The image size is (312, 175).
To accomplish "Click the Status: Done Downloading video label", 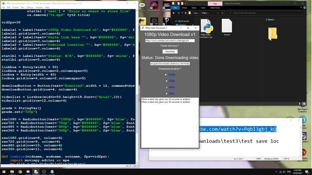I will (170, 58).
